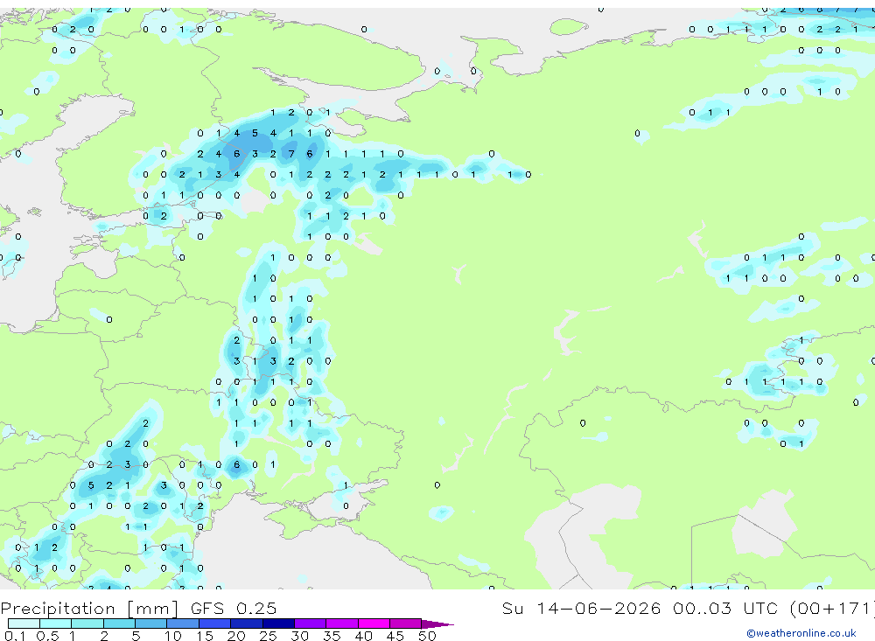This screenshot has width=875, height=641.
Task: Select the 40–45 mm magenta legend swatch
Action: (374, 624)
